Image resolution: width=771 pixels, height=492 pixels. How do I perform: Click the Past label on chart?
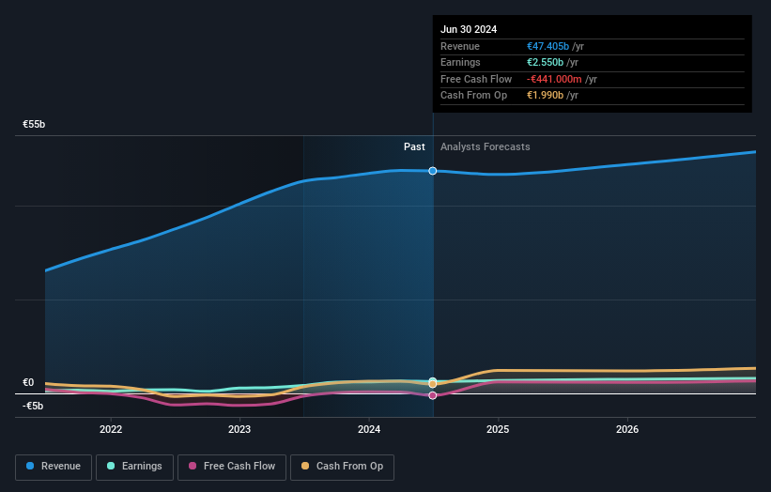tap(414, 146)
